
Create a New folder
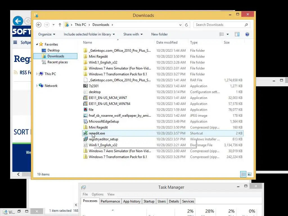159,34
